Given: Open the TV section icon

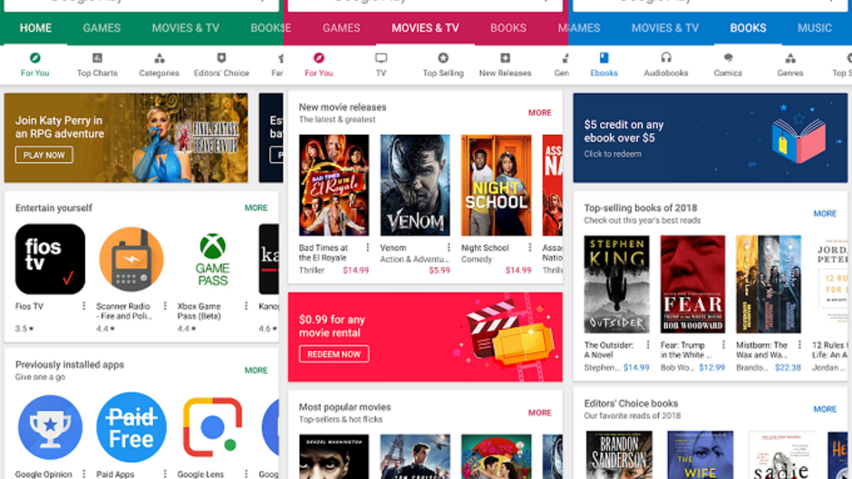Looking at the screenshot, I should click(381, 58).
